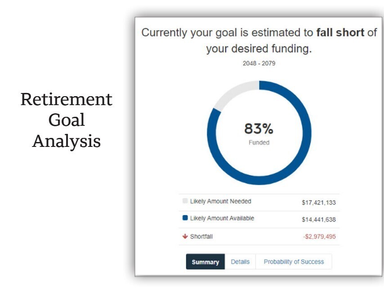Click the Retirement Goal Analysis title

67,120
